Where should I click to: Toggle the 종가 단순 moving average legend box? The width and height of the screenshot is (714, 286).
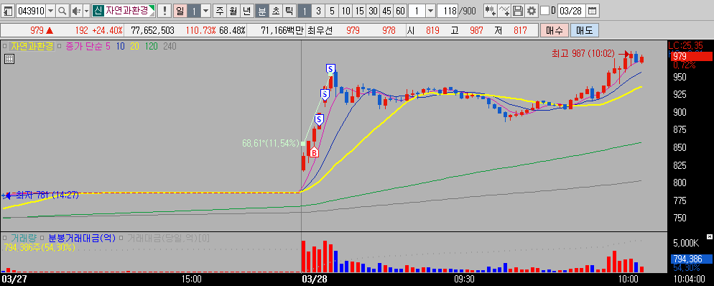point(59,46)
